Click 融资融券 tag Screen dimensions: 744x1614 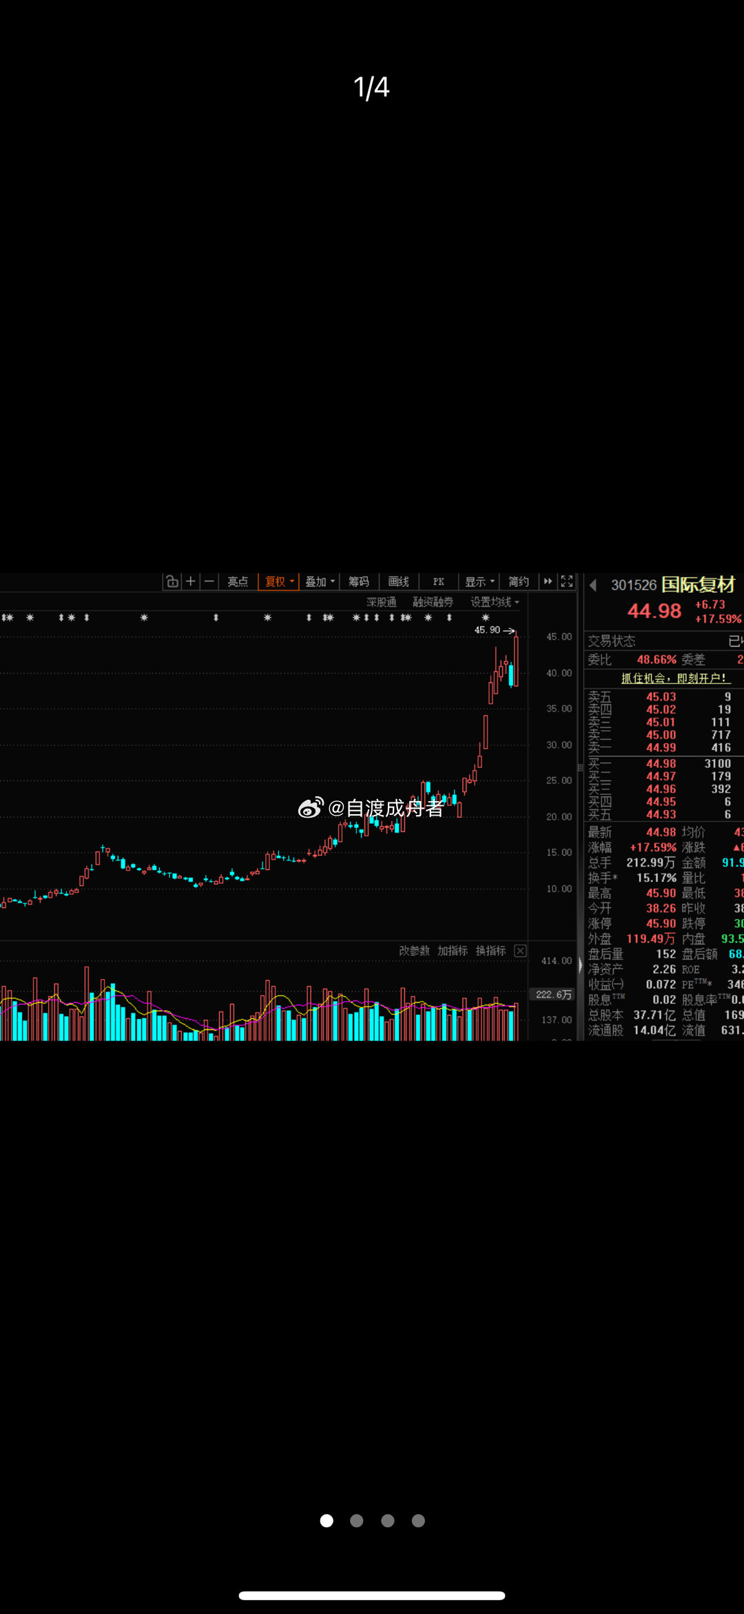[433, 602]
